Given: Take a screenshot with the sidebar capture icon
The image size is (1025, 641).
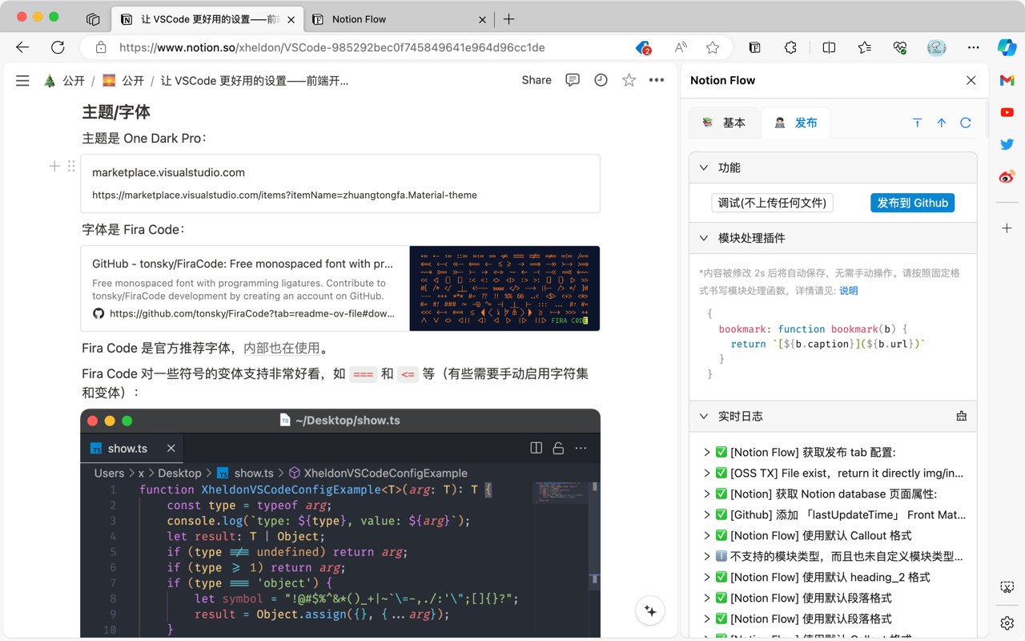Looking at the screenshot, I should (x=1007, y=587).
